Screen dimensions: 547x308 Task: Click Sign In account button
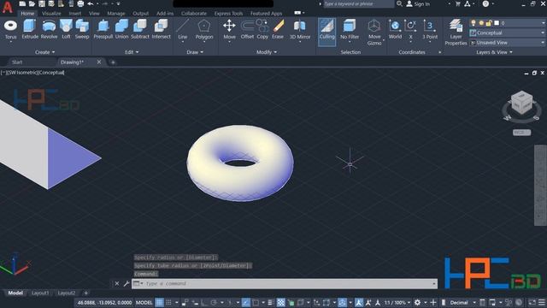coord(418,3)
